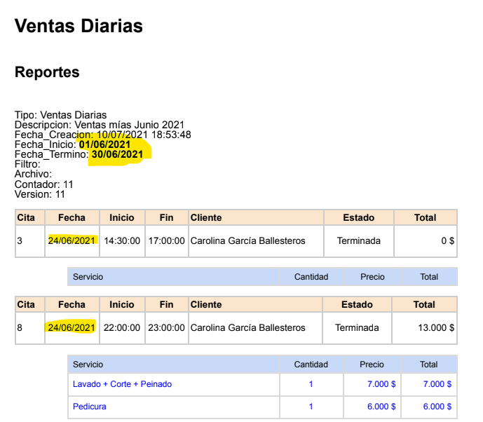Select the 'Tipo: Ventas Diarias' line
This screenshot has width=483, height=422.
61,115
